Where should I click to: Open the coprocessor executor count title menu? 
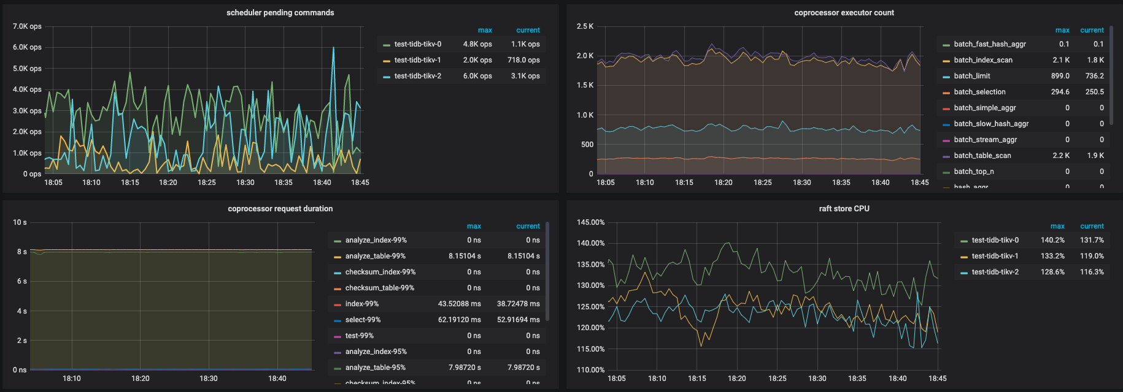pos(844,13)
